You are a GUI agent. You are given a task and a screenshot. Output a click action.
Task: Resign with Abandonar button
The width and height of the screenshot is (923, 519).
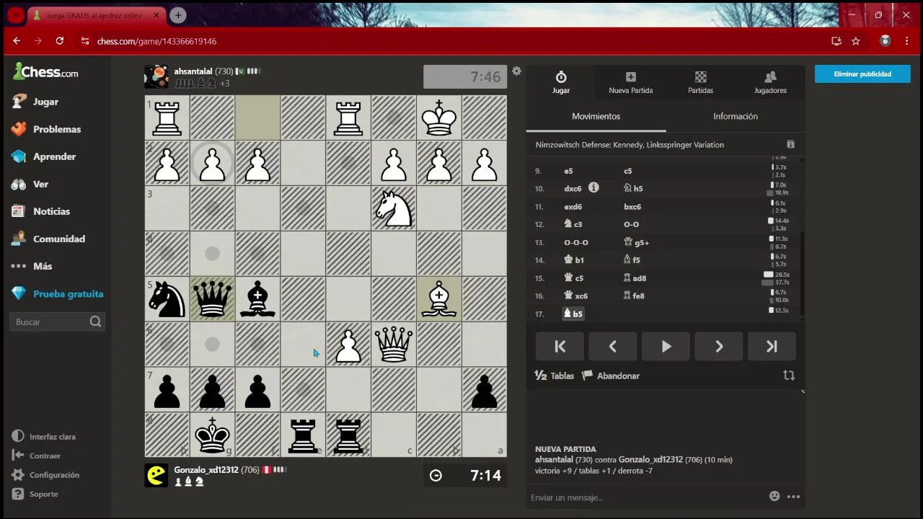pos(611,376)
